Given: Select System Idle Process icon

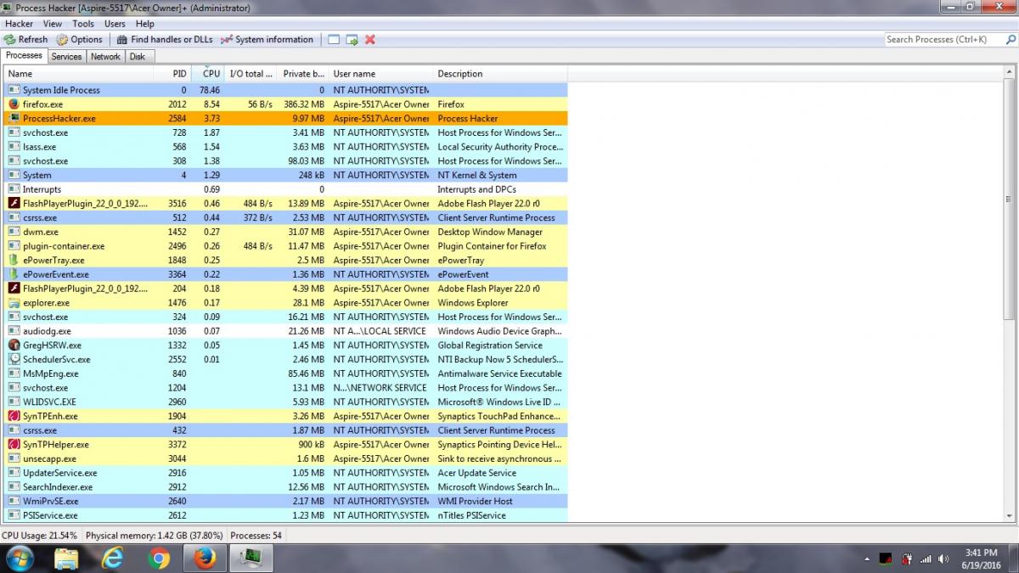Looking at the screenshot, I should click(x=14, y=90).
